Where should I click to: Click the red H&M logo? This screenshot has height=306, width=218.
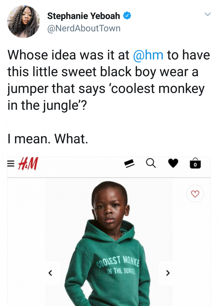pos(28,164)
